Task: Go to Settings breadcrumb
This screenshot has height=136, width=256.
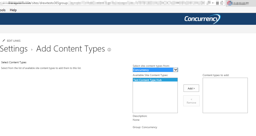Action: pyautogui.click(x=14, y=49)
